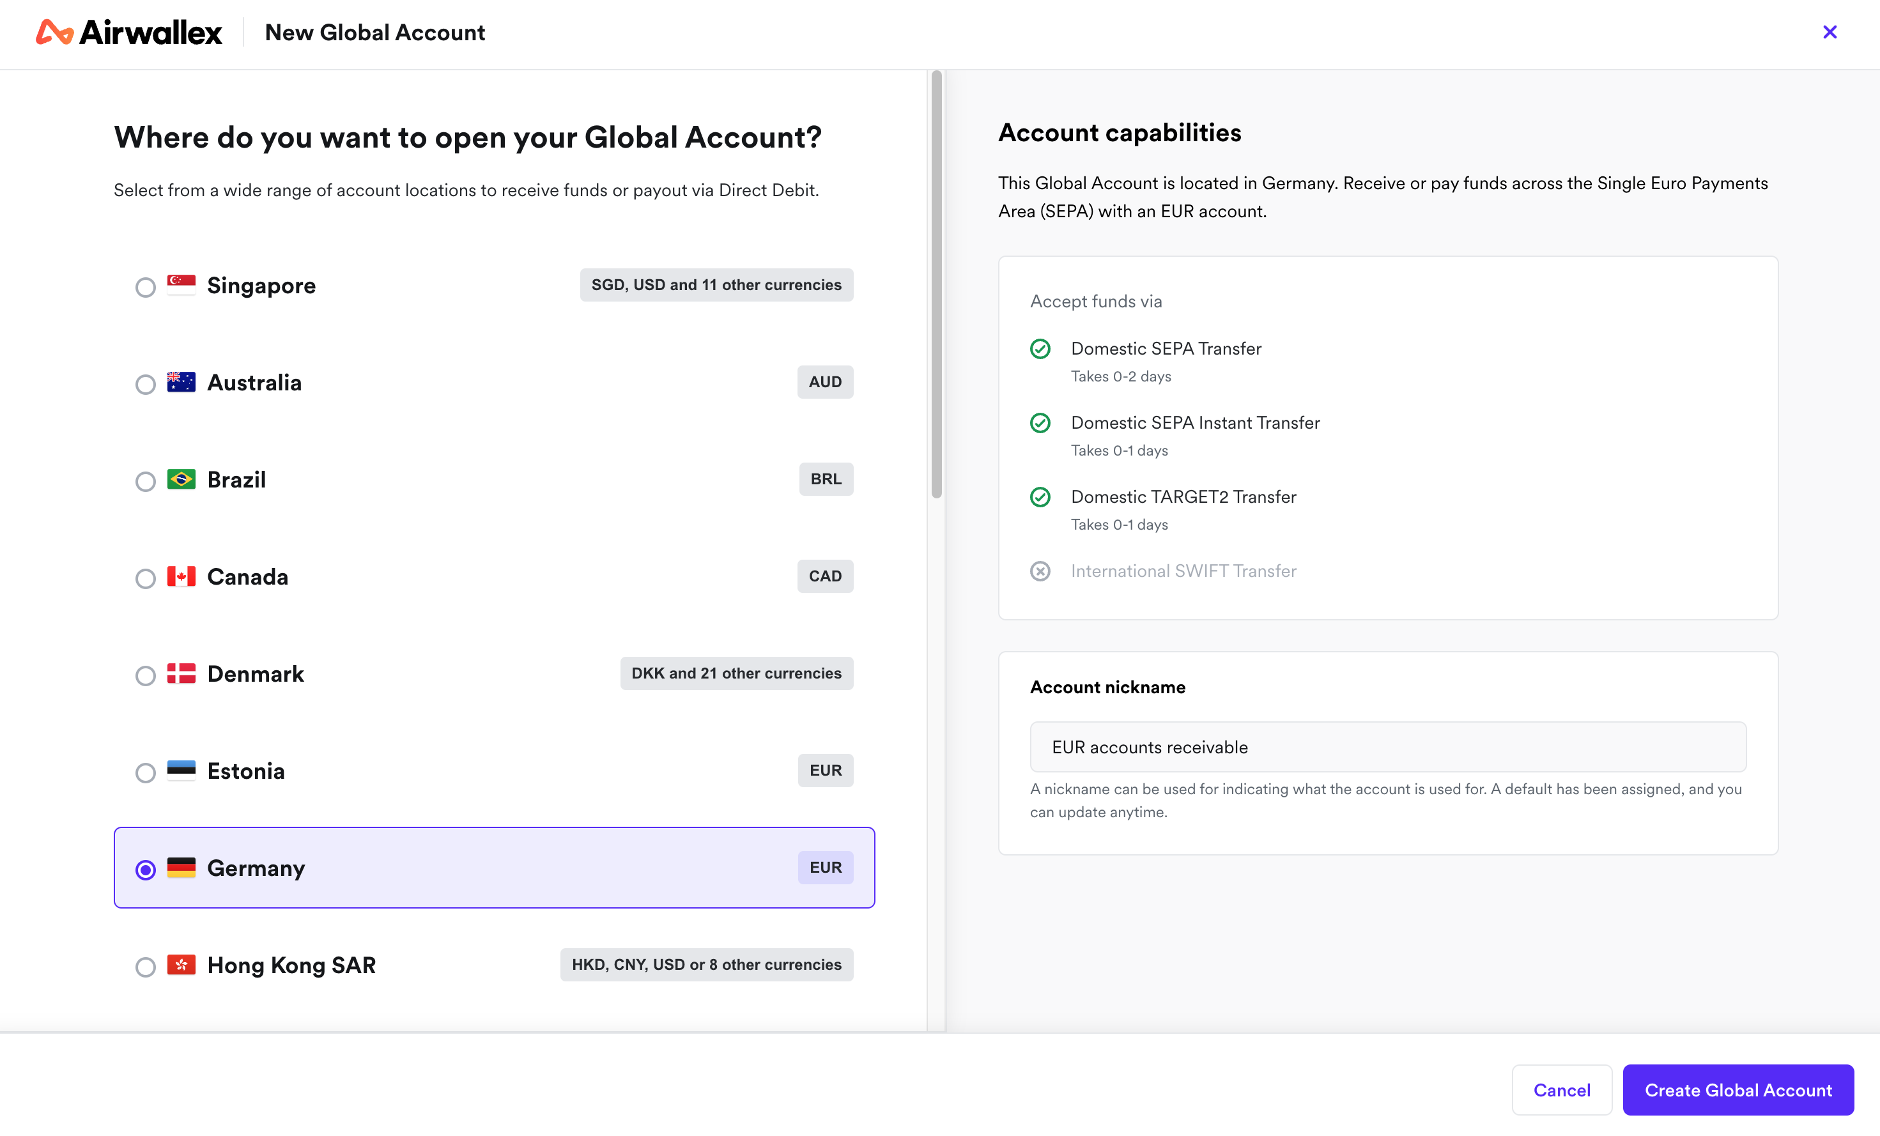The height and width of the screenshot is (1136, 1880).
Task: Click the SWIFT Transfer unavailable cross icon
Action: pyautogui.click(x=1040, y=571)
